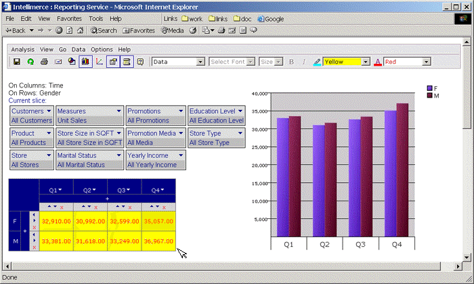474x284 pixels.
Task: Expand the Customers slicer dropdown
Action: tap(49, 111)
